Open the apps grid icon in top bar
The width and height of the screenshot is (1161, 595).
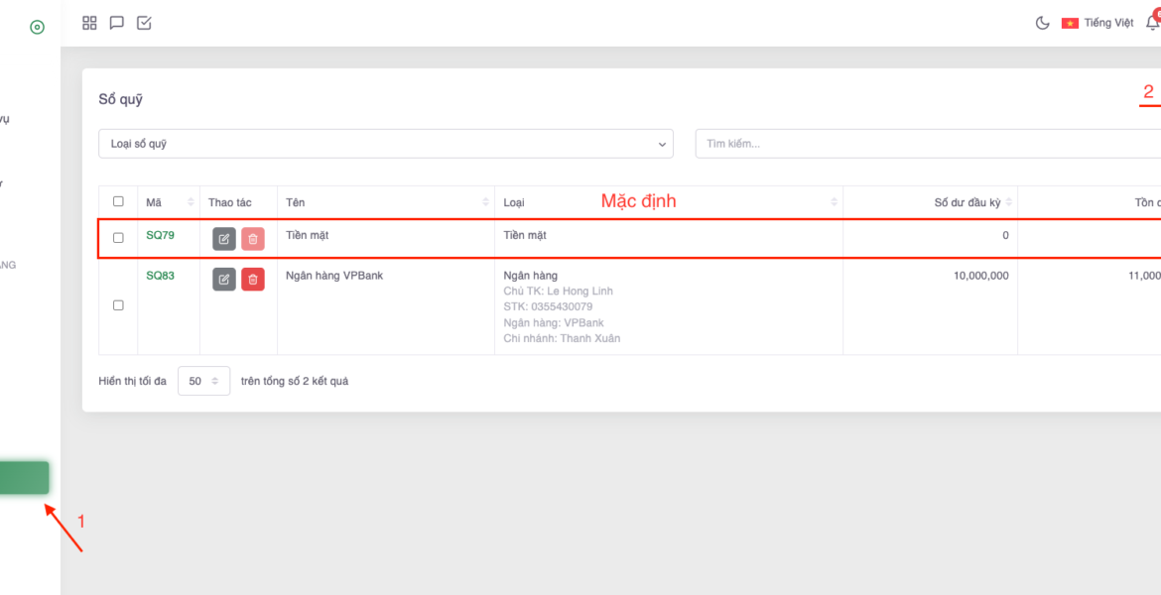point(89,23)
